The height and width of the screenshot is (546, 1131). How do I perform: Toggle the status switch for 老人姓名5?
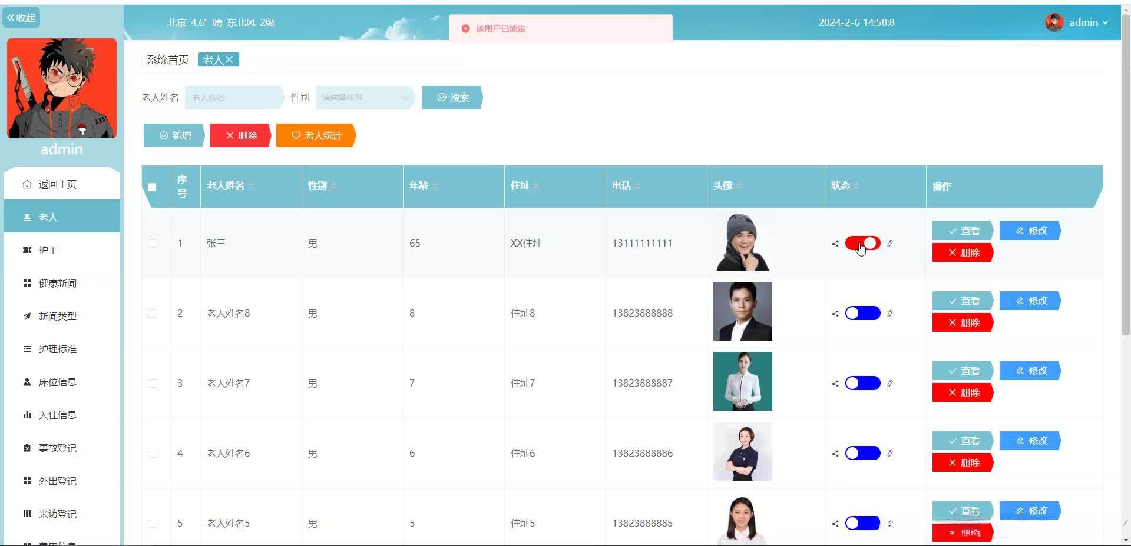tap(862, 523)
